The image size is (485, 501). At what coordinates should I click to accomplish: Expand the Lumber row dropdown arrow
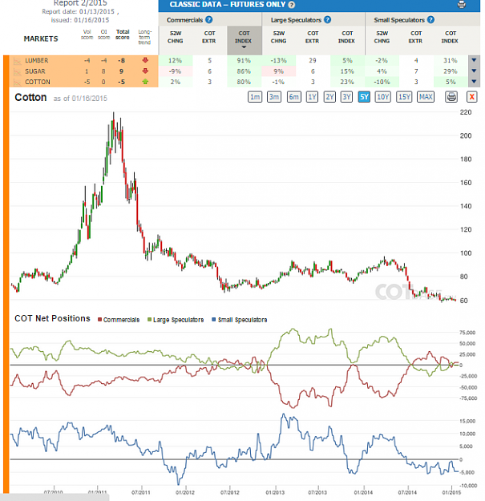click(474, 60)
